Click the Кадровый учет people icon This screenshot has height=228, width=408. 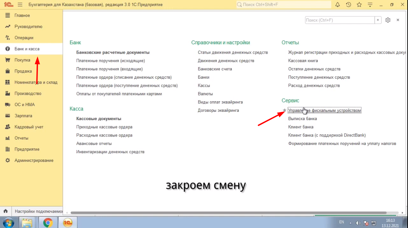pos(8,127)
